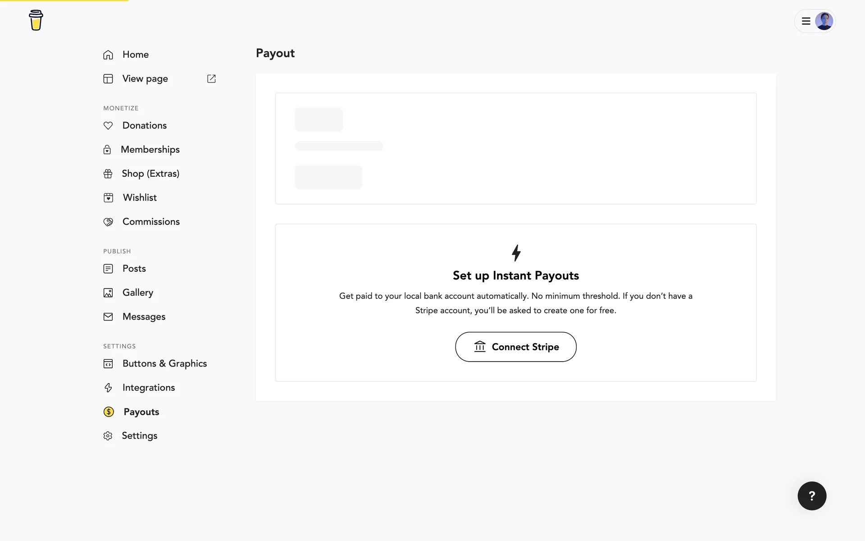Click the user profile avatar
This screenshot has width=865, height=541.
coord(824,21)
